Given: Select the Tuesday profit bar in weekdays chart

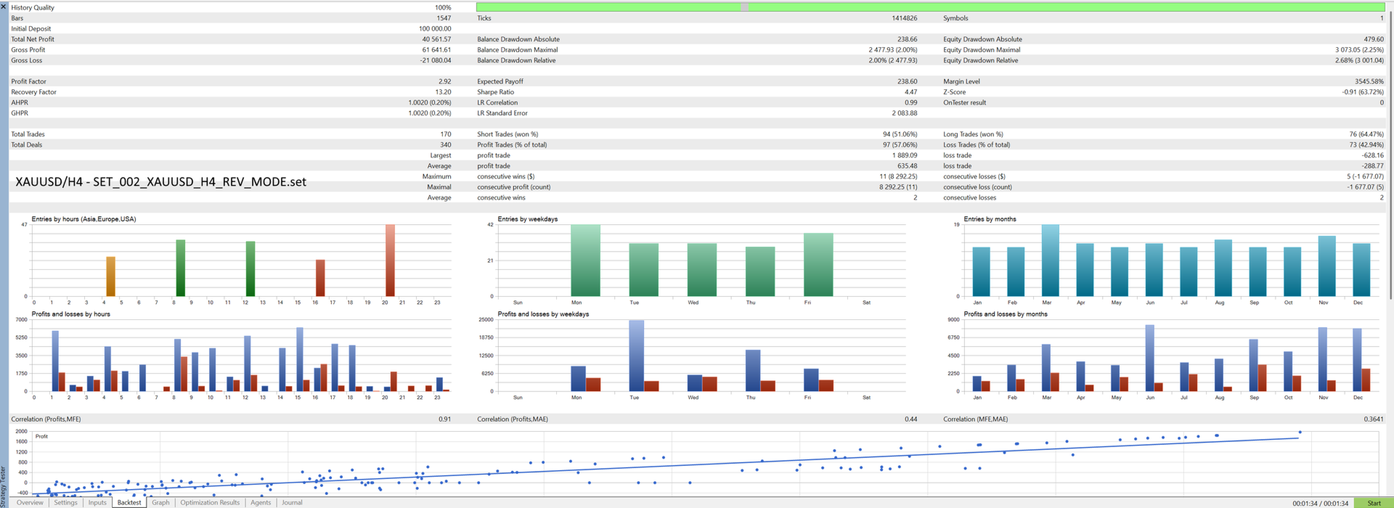Looking at the screenshot, I should (636, 356).
